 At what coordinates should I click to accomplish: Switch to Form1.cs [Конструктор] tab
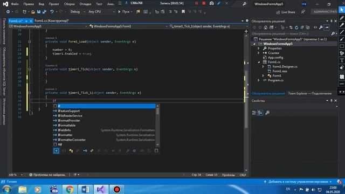(52, 20)
